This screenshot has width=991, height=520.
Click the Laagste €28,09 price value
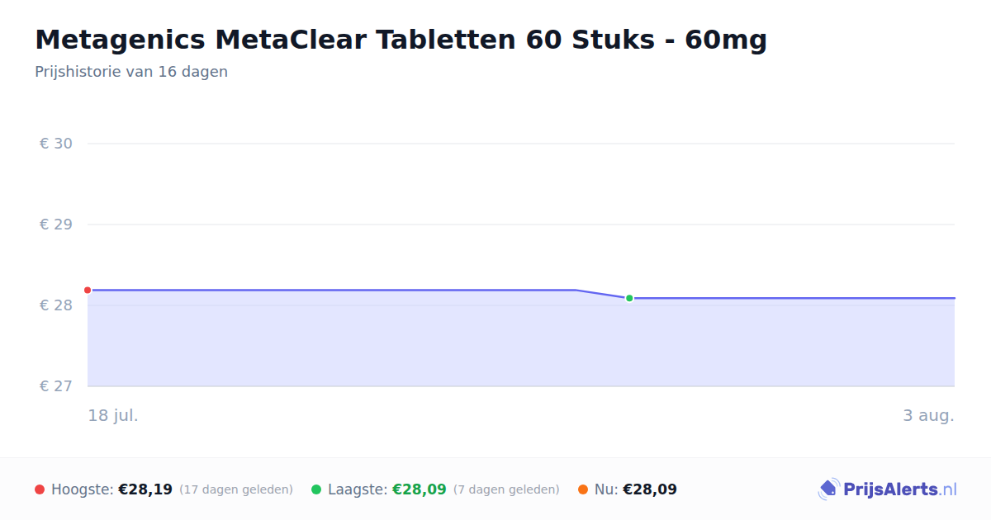tap(420, 489)
